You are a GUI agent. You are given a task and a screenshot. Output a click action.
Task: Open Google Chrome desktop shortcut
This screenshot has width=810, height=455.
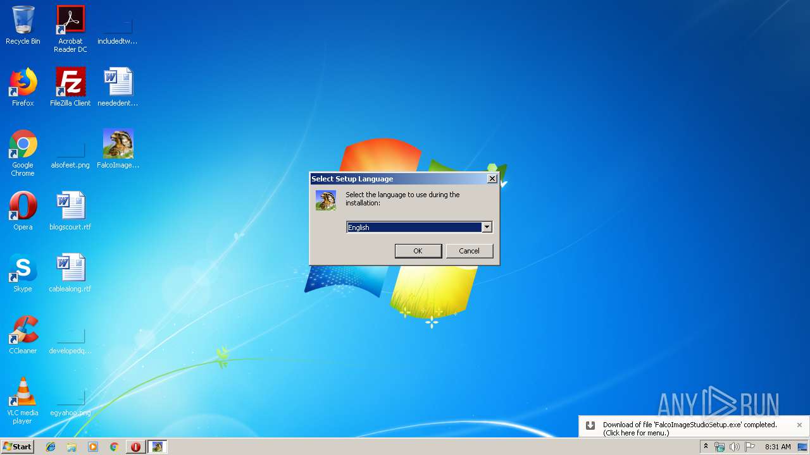click(x=23, y=153)
